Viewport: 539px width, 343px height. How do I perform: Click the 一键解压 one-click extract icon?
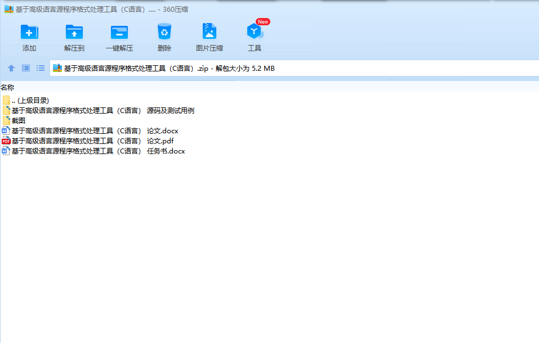119,32
